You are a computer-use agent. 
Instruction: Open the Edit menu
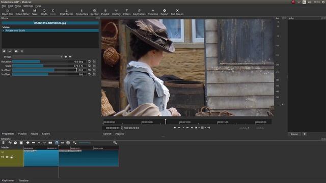(x=10, y=6)
